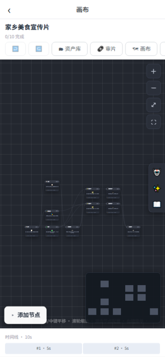Open the robot assistant icon

click(x=157, y=172)
